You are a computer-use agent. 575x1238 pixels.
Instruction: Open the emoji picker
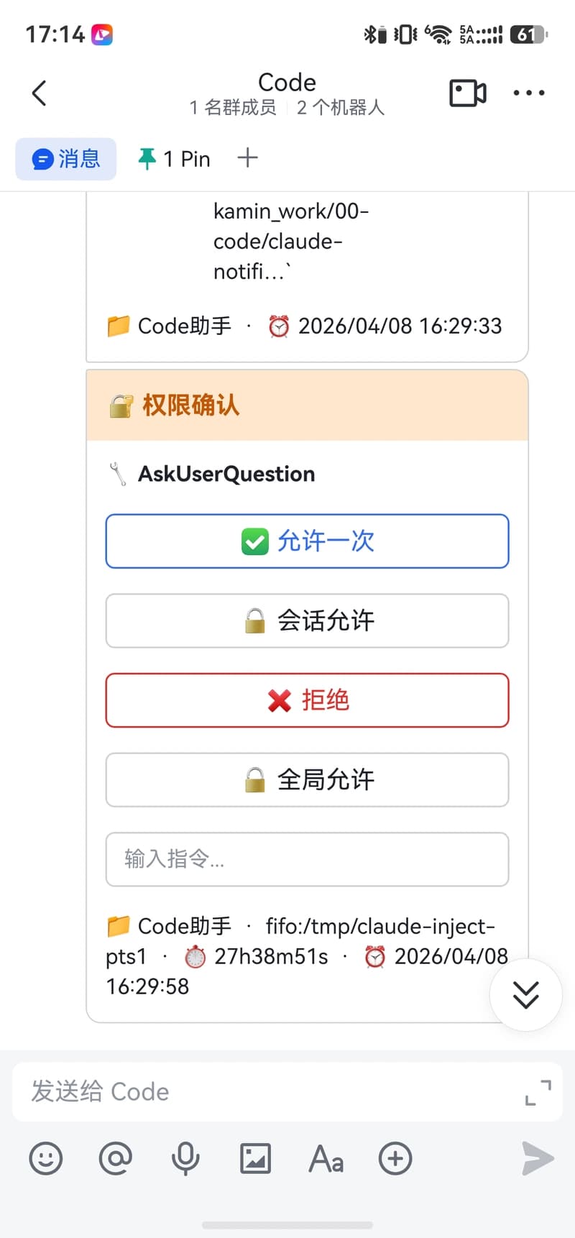46,1159
